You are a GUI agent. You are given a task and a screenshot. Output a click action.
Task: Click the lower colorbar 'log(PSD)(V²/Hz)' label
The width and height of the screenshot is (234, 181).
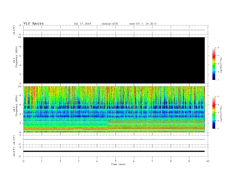(221, 114)
